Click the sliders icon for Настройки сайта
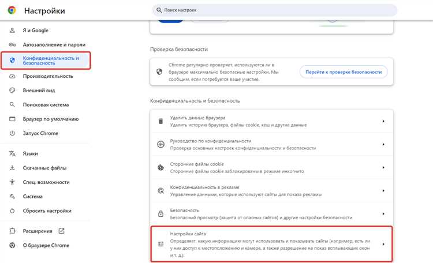Viewport: 433px width, 263px height. (160, 244)
